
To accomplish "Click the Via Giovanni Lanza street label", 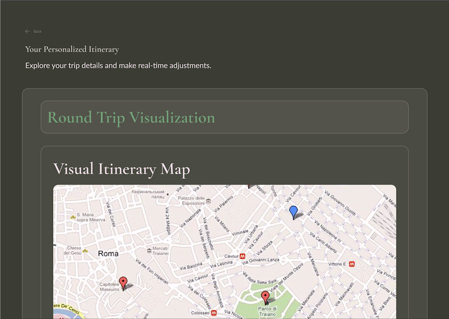I will coord(260,261).
